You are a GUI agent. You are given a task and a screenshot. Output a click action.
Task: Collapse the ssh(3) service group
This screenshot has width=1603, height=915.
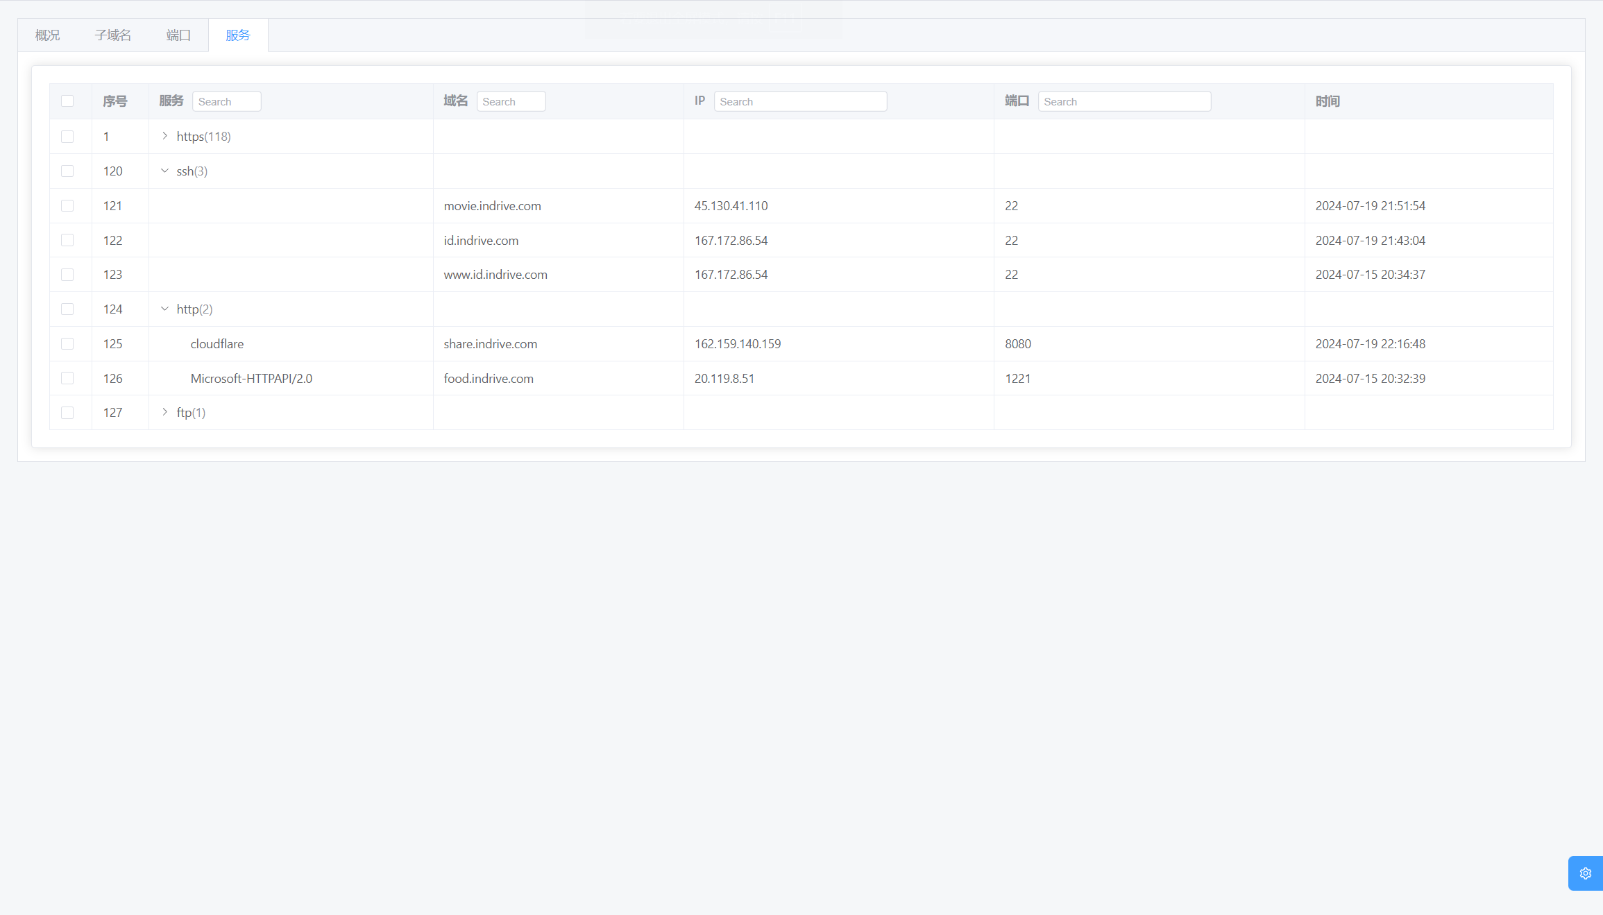click(164, 171)
